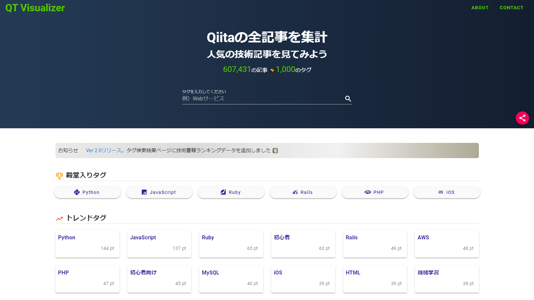Click the lightning bolt icon near tag count
Image resolution: width=534 pixels, height=300 pixels.
tap(272, 70)
